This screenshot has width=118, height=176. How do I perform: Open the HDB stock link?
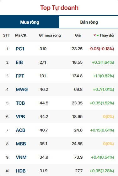[x=21, y=171]
